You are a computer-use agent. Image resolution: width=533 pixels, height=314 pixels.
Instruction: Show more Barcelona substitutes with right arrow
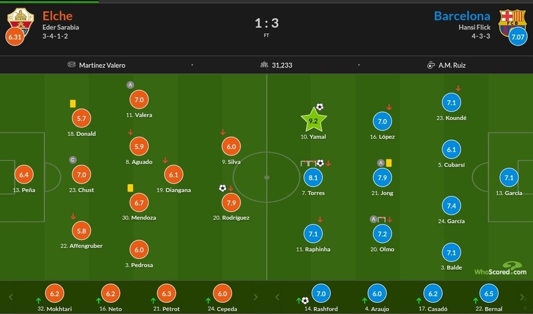pyautogui.click(x=522, y=297)
